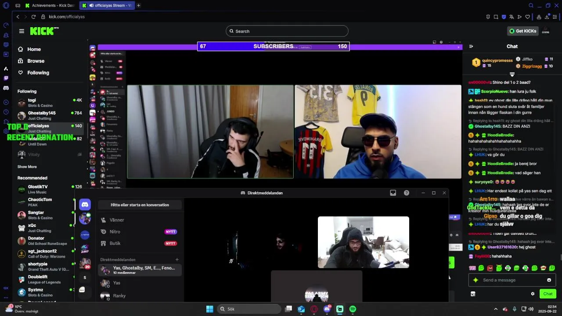Add the page to bookmarks with the heart icon
562x316 pixels.
pyautogui.click(x=528, y=17)
